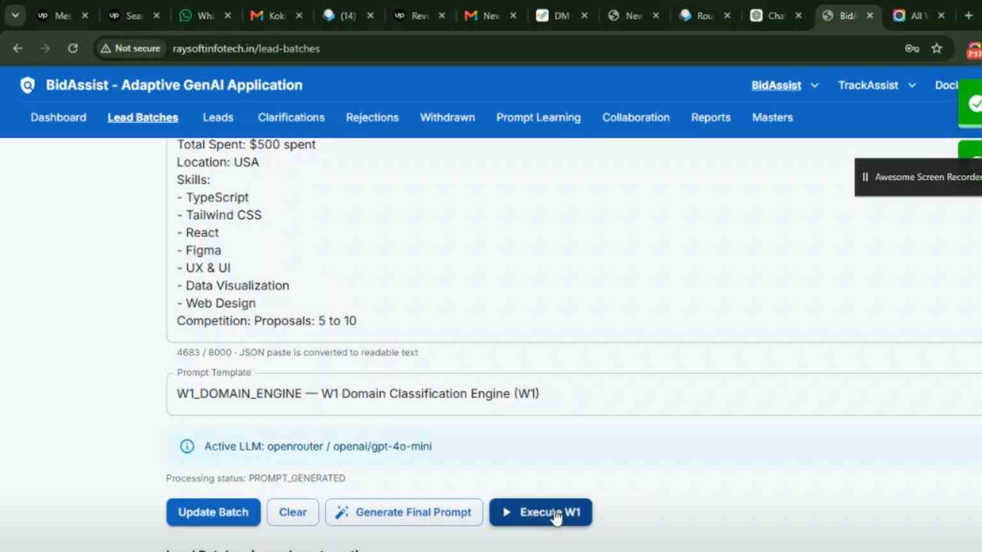Open the Prompt Learning menu item
Viewport: 982px width, 552px height.
[538, 118]
